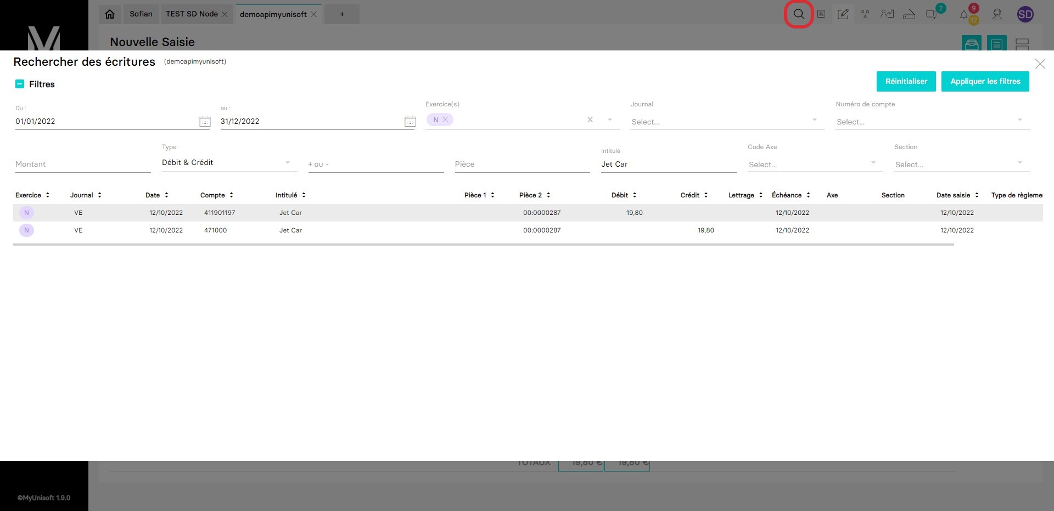
Task: Close the demoapimyunisoft tab
Action: [x=313, y=14]
